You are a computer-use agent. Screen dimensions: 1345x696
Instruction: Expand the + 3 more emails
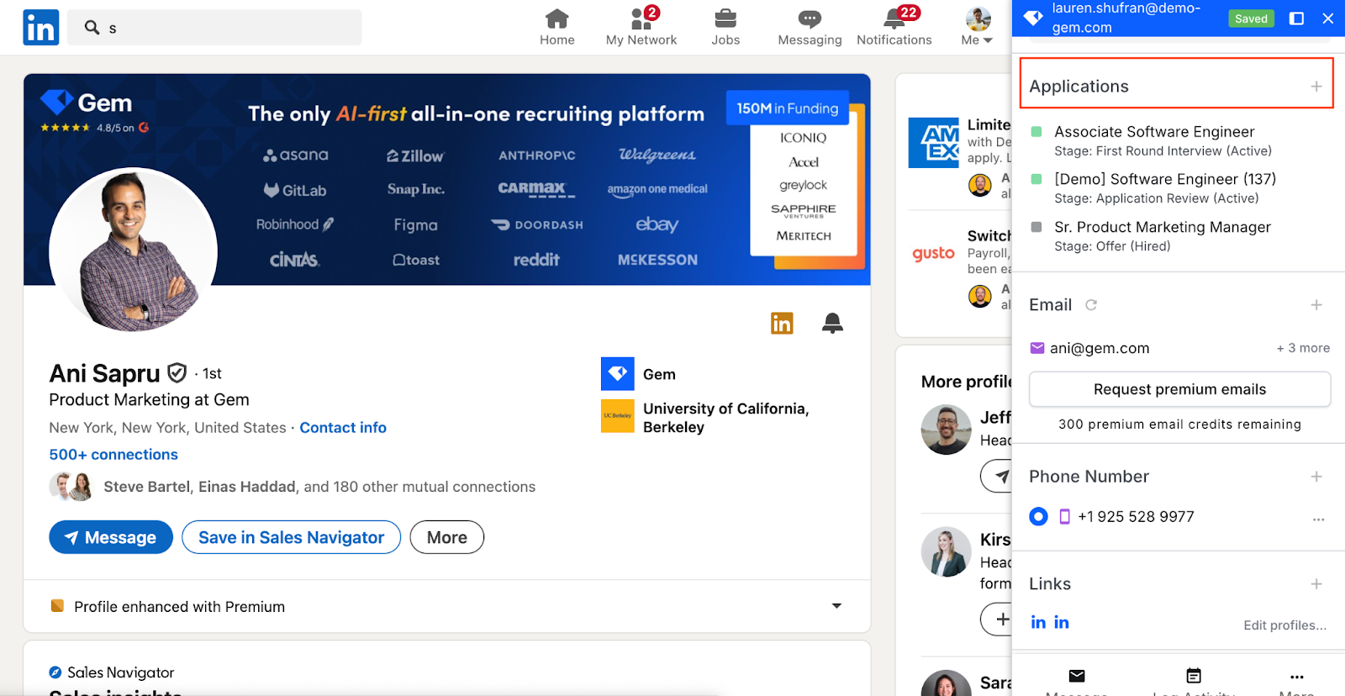(1303, 348)
